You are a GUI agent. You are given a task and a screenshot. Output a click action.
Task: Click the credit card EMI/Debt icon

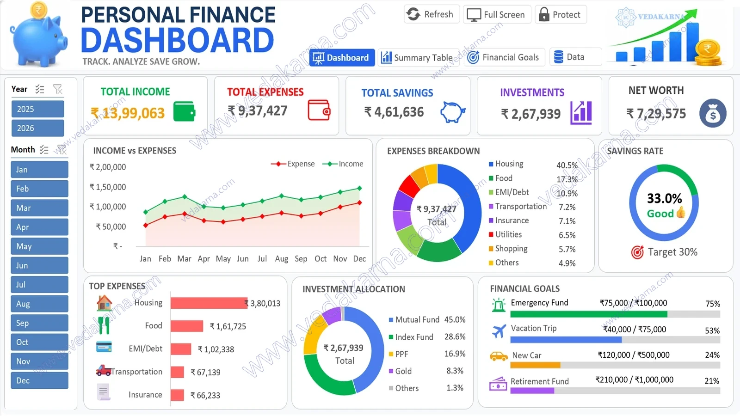click(x=104, y=347)
